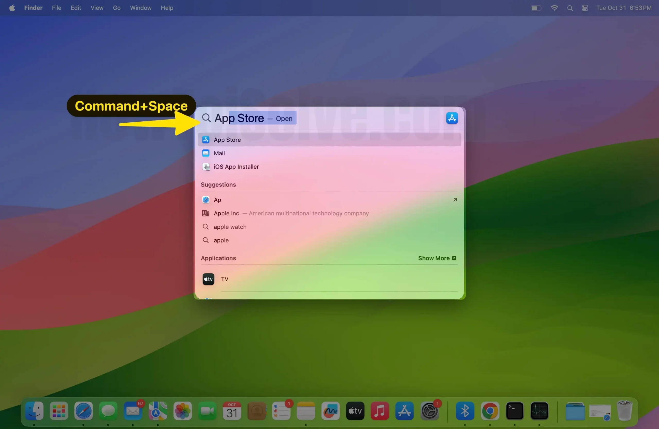Open Finder from the Dock
Image resolution: width=659 pixels, height=429 pixels.
click(34, 411)
